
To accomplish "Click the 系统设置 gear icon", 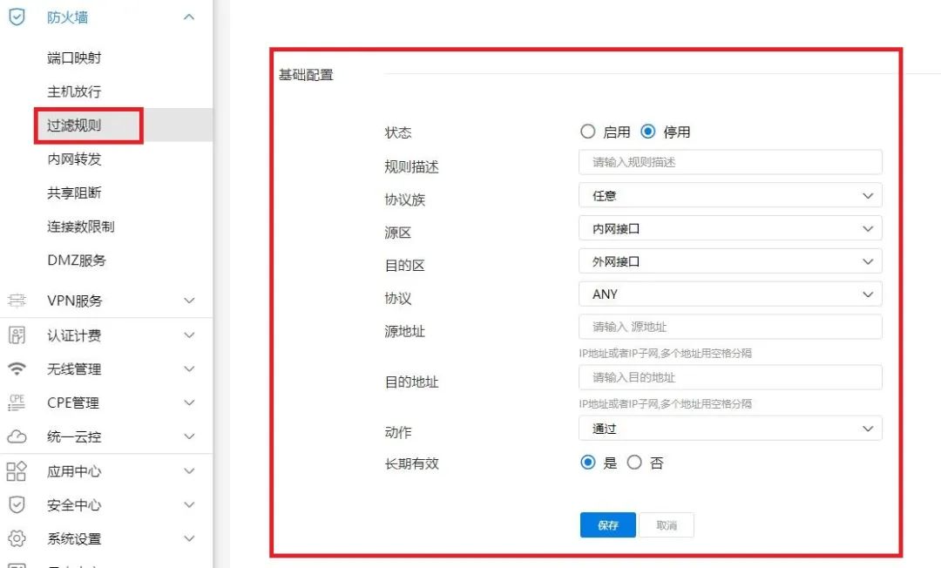I will pos(16,538).
